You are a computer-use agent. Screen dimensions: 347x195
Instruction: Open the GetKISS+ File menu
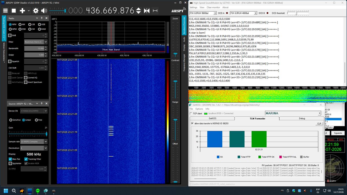(x=191, y=109)
